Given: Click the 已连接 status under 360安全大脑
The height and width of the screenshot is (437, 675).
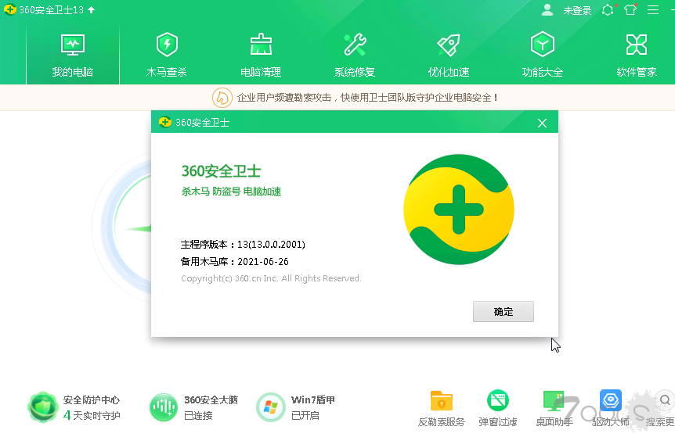Looking at the screenshot, I should (x=198, y=416).
